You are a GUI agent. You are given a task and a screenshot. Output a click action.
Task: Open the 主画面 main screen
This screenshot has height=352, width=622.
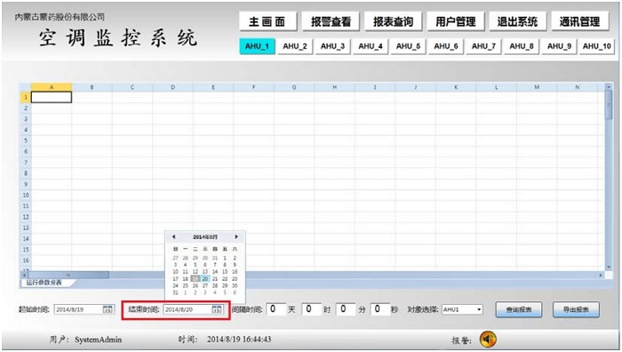point(267,21)
